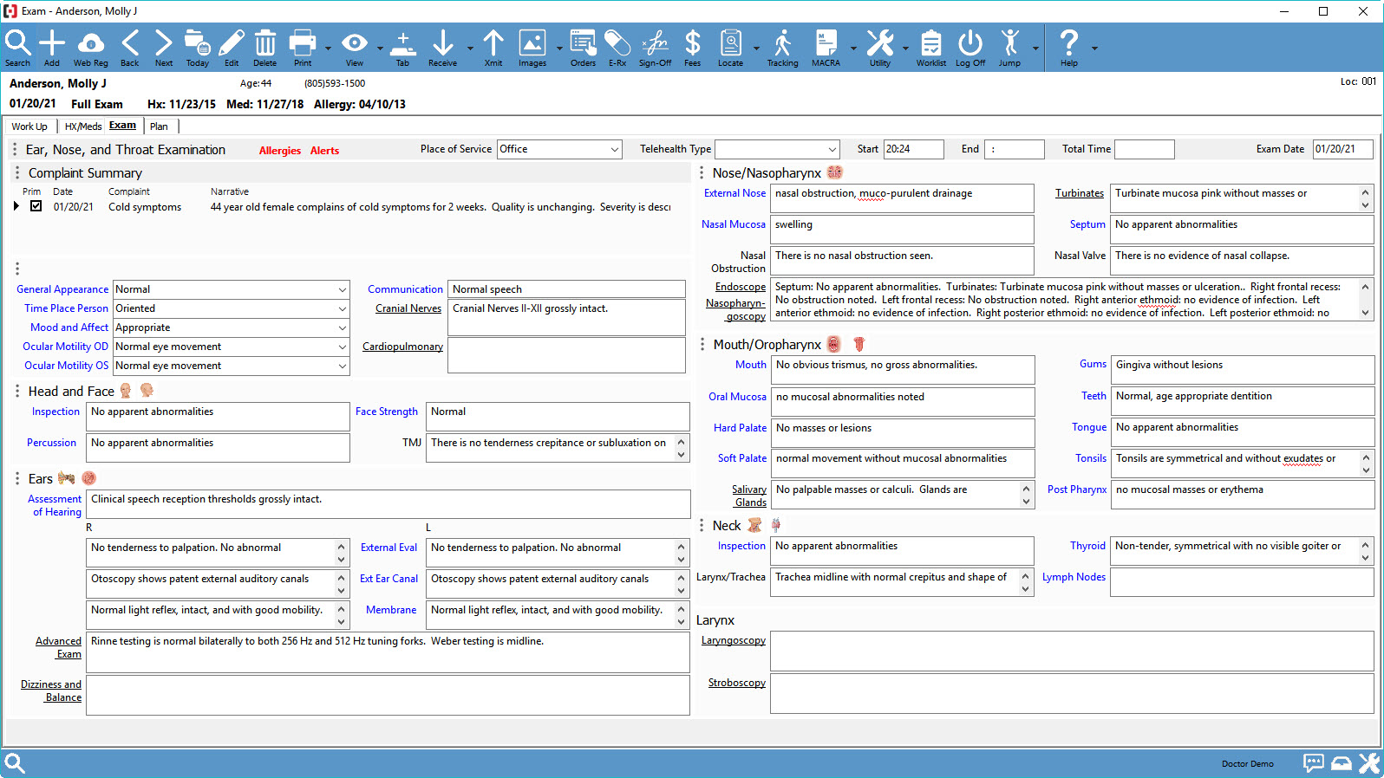Open the Fees dollar icon
Viewport: 1384px width, 778px height.
click(692, 48)
